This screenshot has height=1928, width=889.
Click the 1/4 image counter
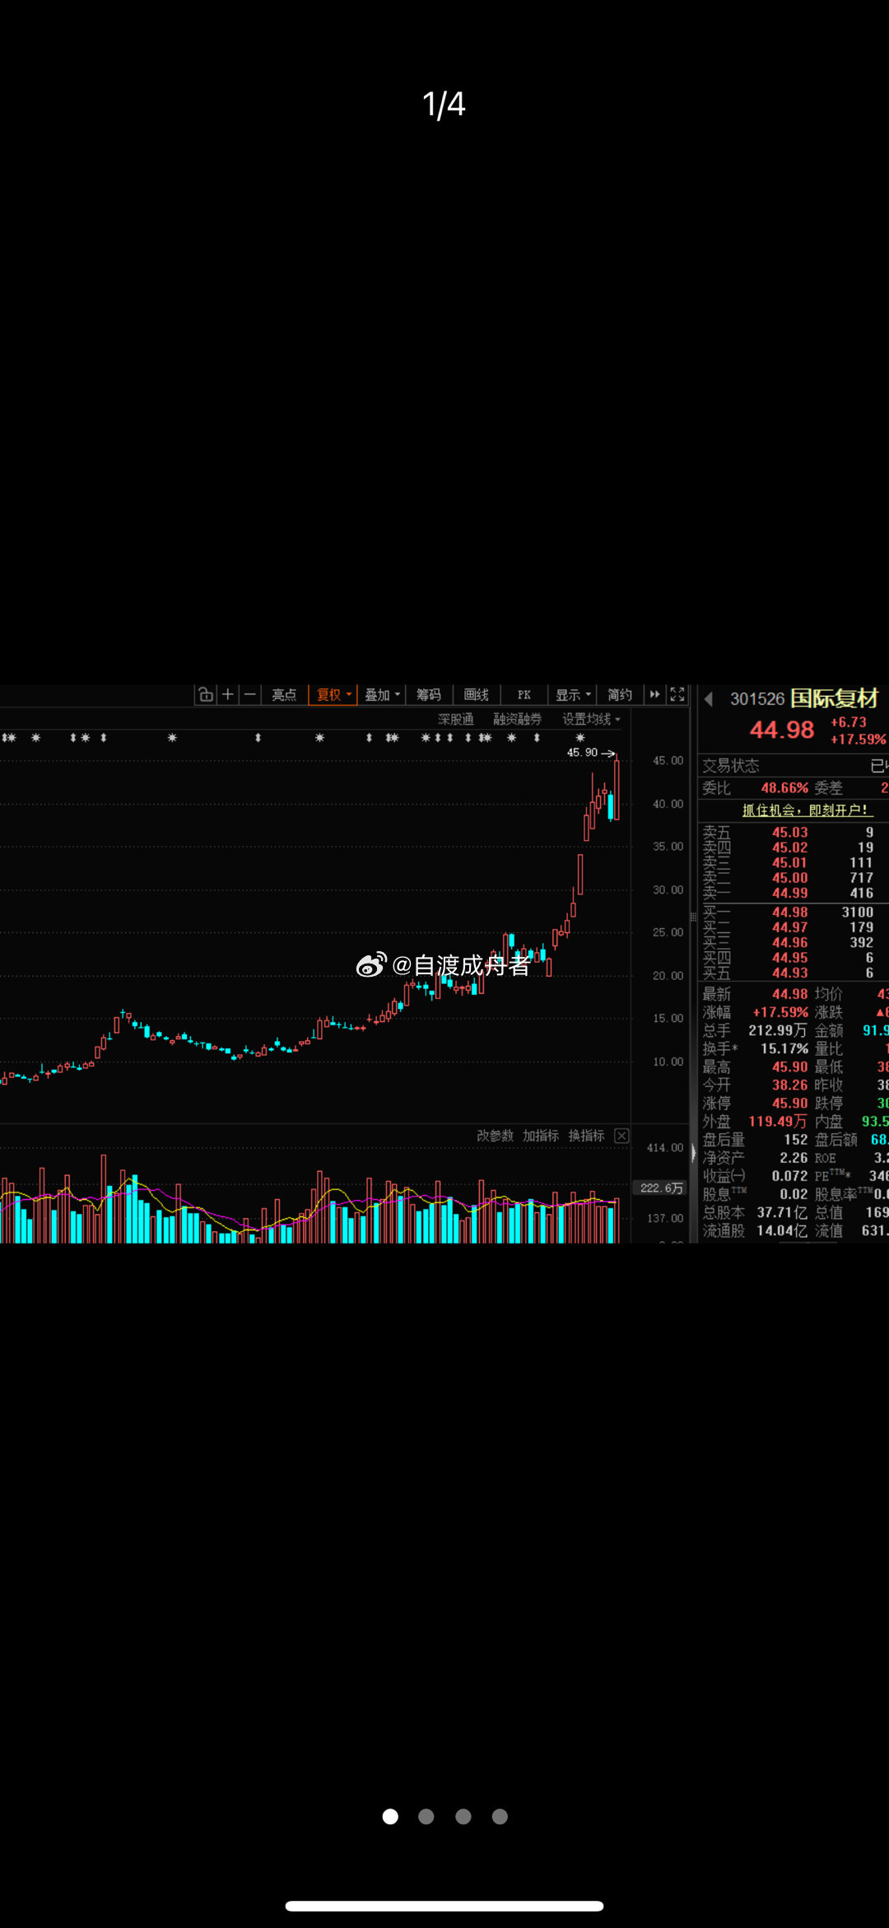point(444,105)
